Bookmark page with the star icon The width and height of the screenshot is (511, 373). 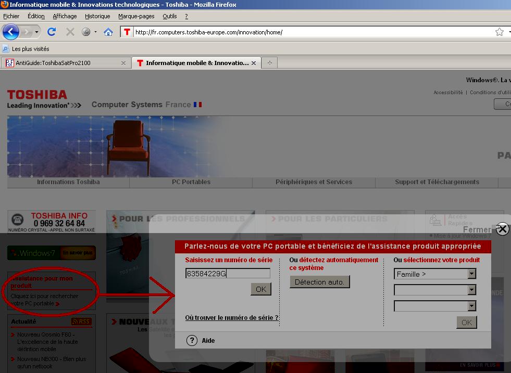(x=499, y=32)
